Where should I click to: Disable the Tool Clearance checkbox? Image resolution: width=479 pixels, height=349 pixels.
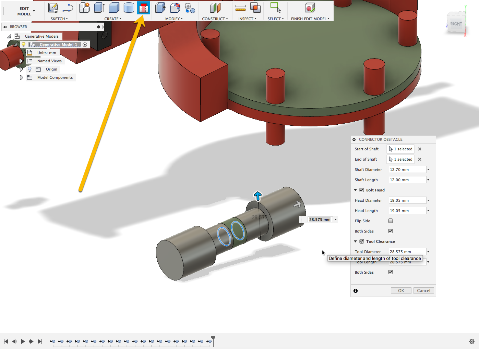click(362, 241)
